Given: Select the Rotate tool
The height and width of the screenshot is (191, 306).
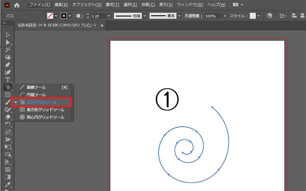Looking at the screenshot, I should [8, 125].
